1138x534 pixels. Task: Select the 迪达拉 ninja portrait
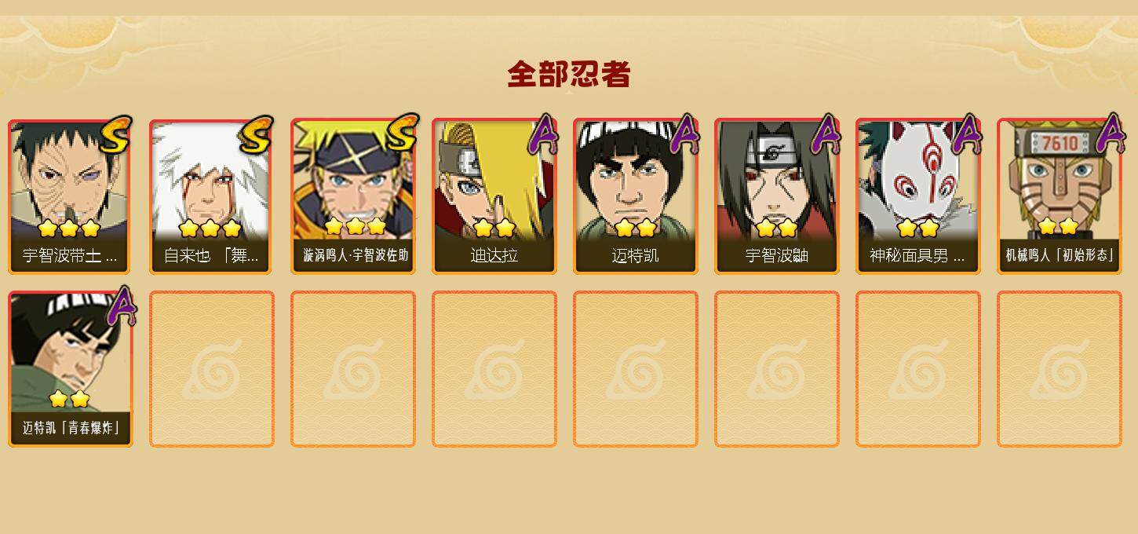click(494, 196)
